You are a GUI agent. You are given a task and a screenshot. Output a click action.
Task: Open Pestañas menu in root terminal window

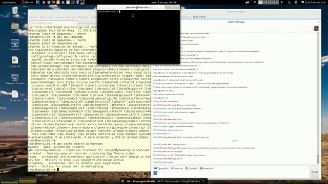(83, 17)
